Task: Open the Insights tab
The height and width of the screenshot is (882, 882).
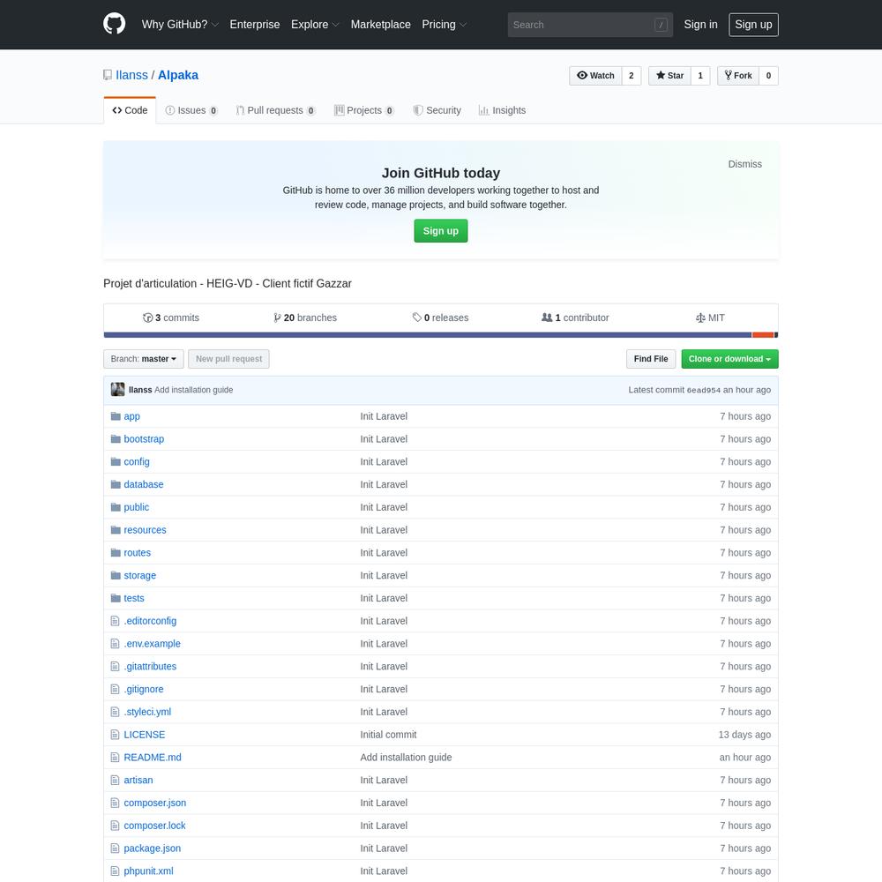Action: point(503,110)
